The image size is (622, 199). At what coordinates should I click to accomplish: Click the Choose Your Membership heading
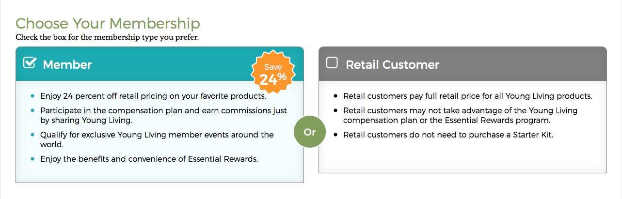[x=108, y=23]
